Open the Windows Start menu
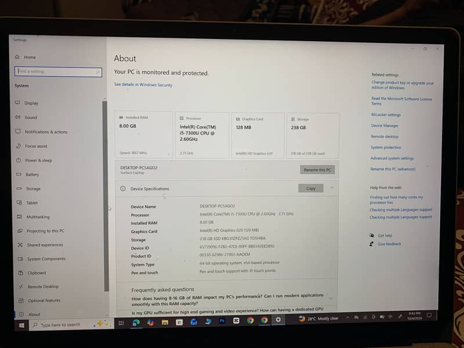 pos(21,325)
